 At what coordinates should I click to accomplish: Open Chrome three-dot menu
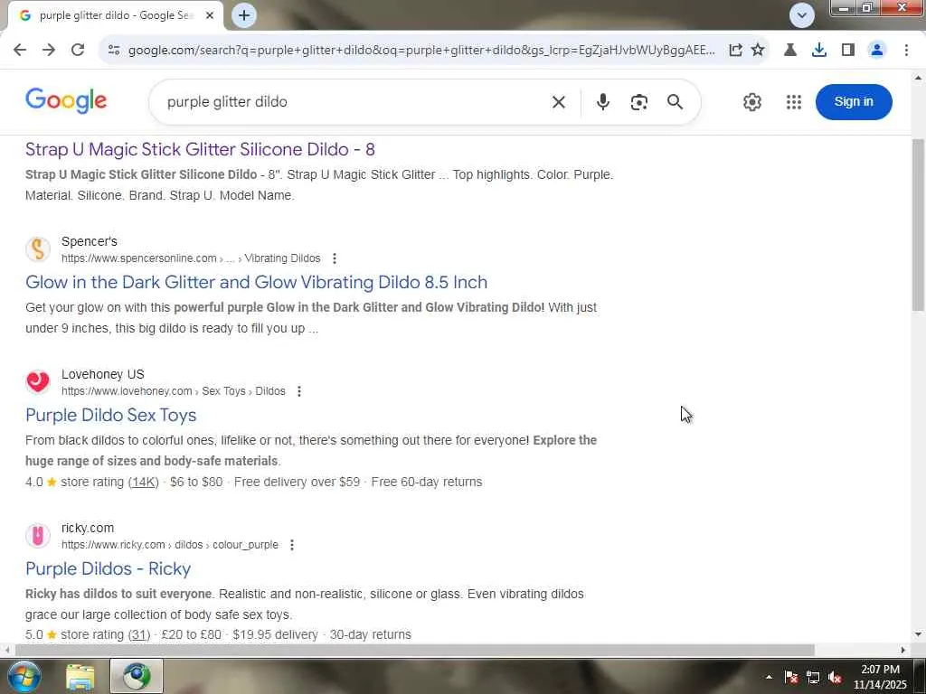click(x=906, y=51)
